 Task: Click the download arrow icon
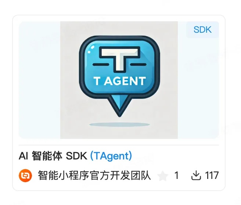coord(196,176)
